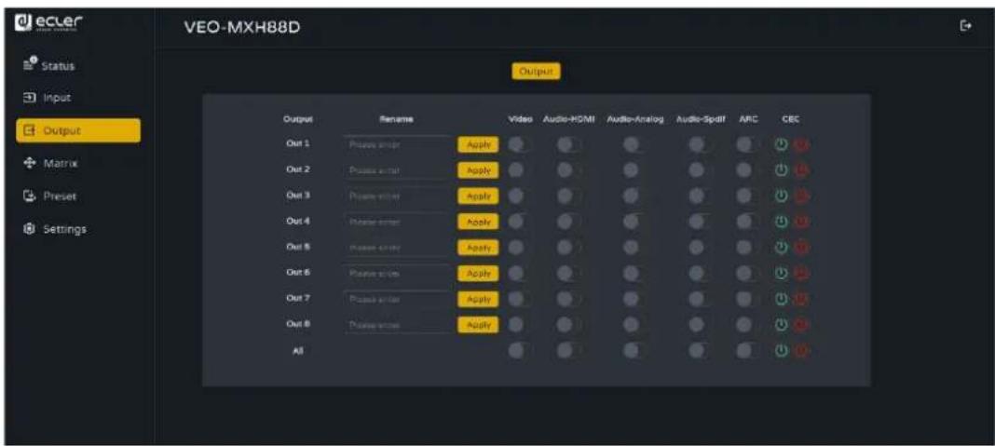The width and height of the screenshot is (995, 446).
Task: Click the green CEC power-on icon for Out 8
Action: coord(782,324)
